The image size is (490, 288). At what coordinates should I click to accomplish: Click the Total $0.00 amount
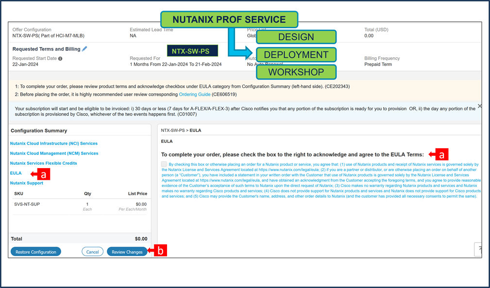tap(141, 239)
